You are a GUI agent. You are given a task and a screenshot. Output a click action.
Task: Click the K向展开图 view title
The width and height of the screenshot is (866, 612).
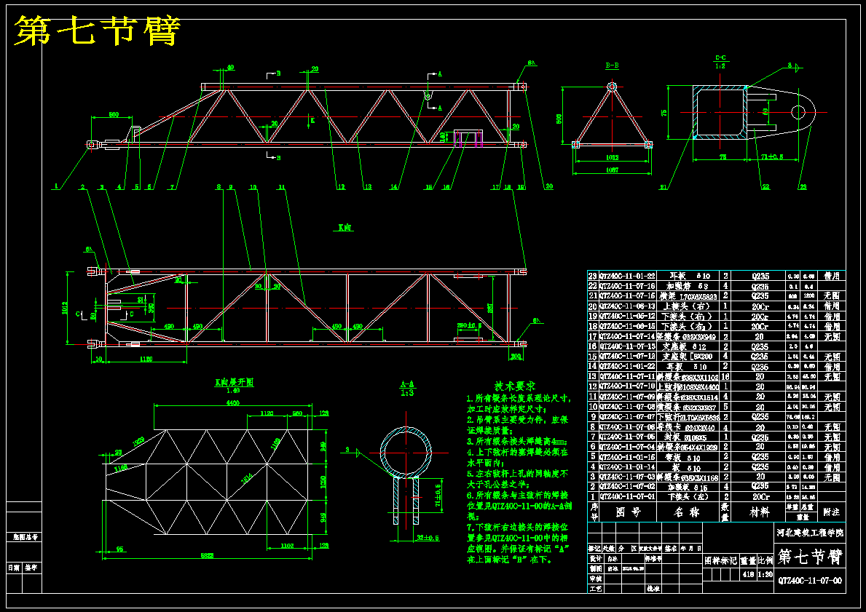tap(235, 382)
